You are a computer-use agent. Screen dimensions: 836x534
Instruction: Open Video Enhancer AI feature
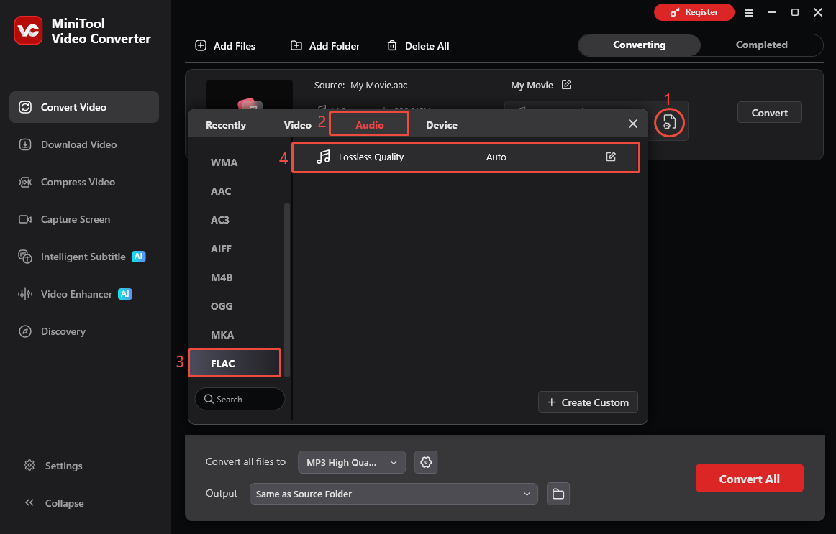click(75, 294)
